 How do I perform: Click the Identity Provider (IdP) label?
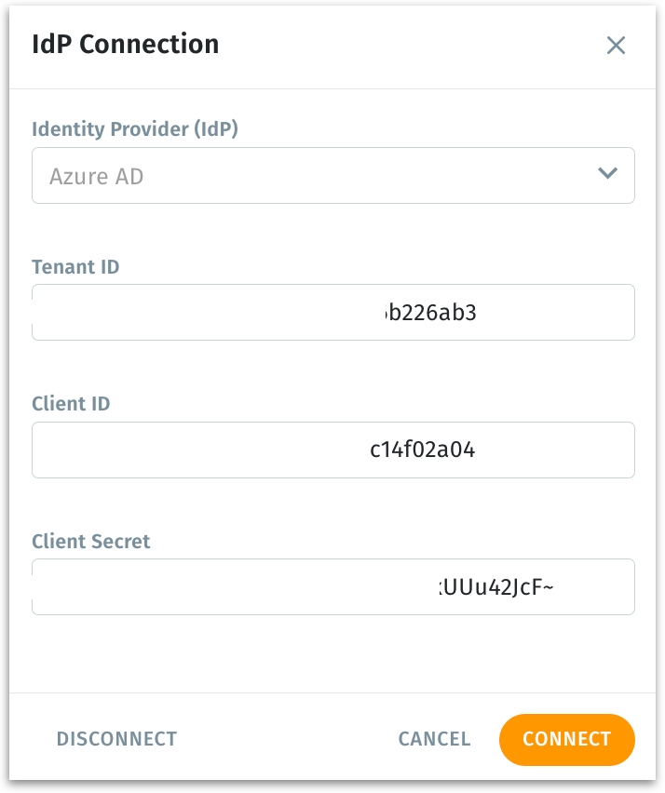click(x=135, y=129)
